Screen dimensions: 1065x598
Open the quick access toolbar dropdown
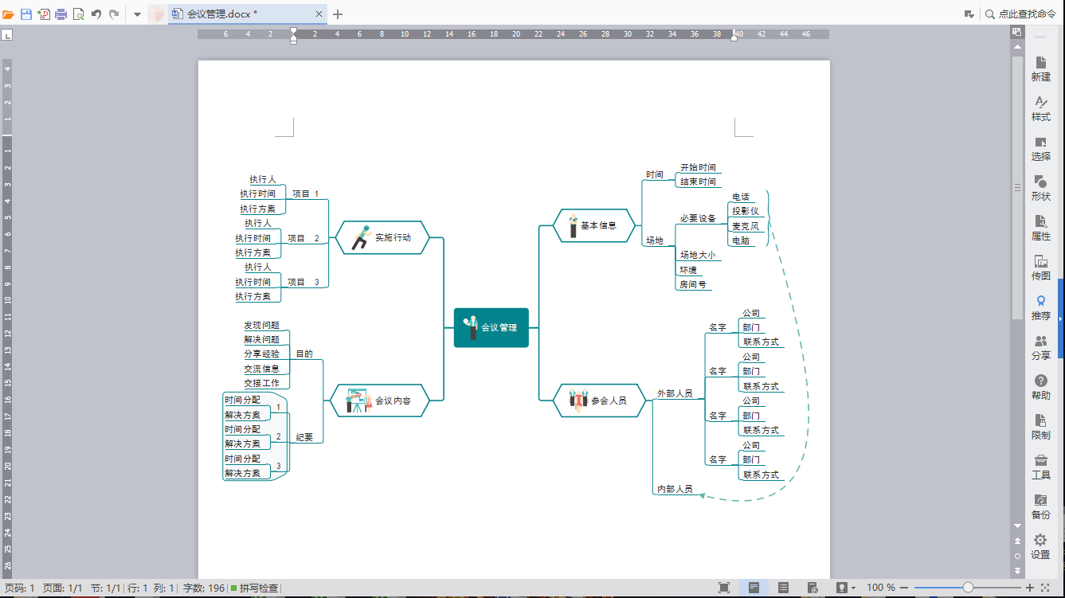click(x=137, y=14)
